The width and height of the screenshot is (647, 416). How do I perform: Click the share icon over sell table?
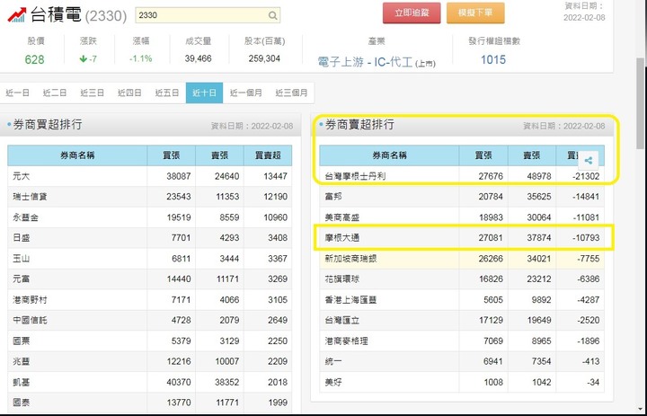point(589,161)
